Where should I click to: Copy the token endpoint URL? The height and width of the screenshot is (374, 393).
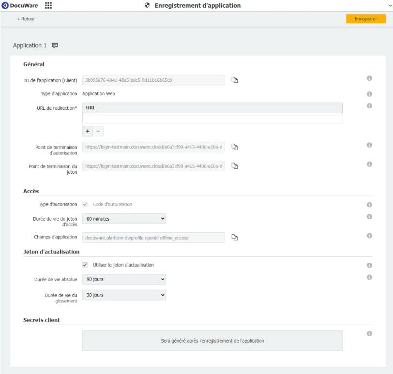click(x=235, y=166)
